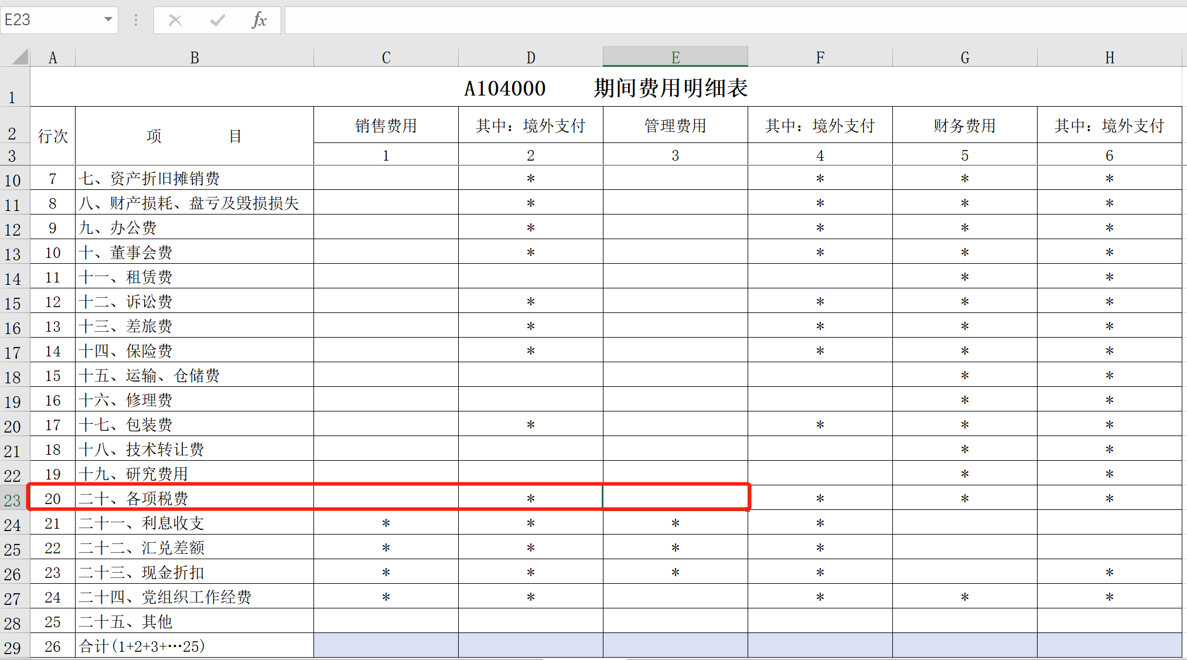Image resolution: width=1187 pixels, height=660 pixels.
Task: Click the cell 十九、研究费用
Action: click(x=193, y=474)
